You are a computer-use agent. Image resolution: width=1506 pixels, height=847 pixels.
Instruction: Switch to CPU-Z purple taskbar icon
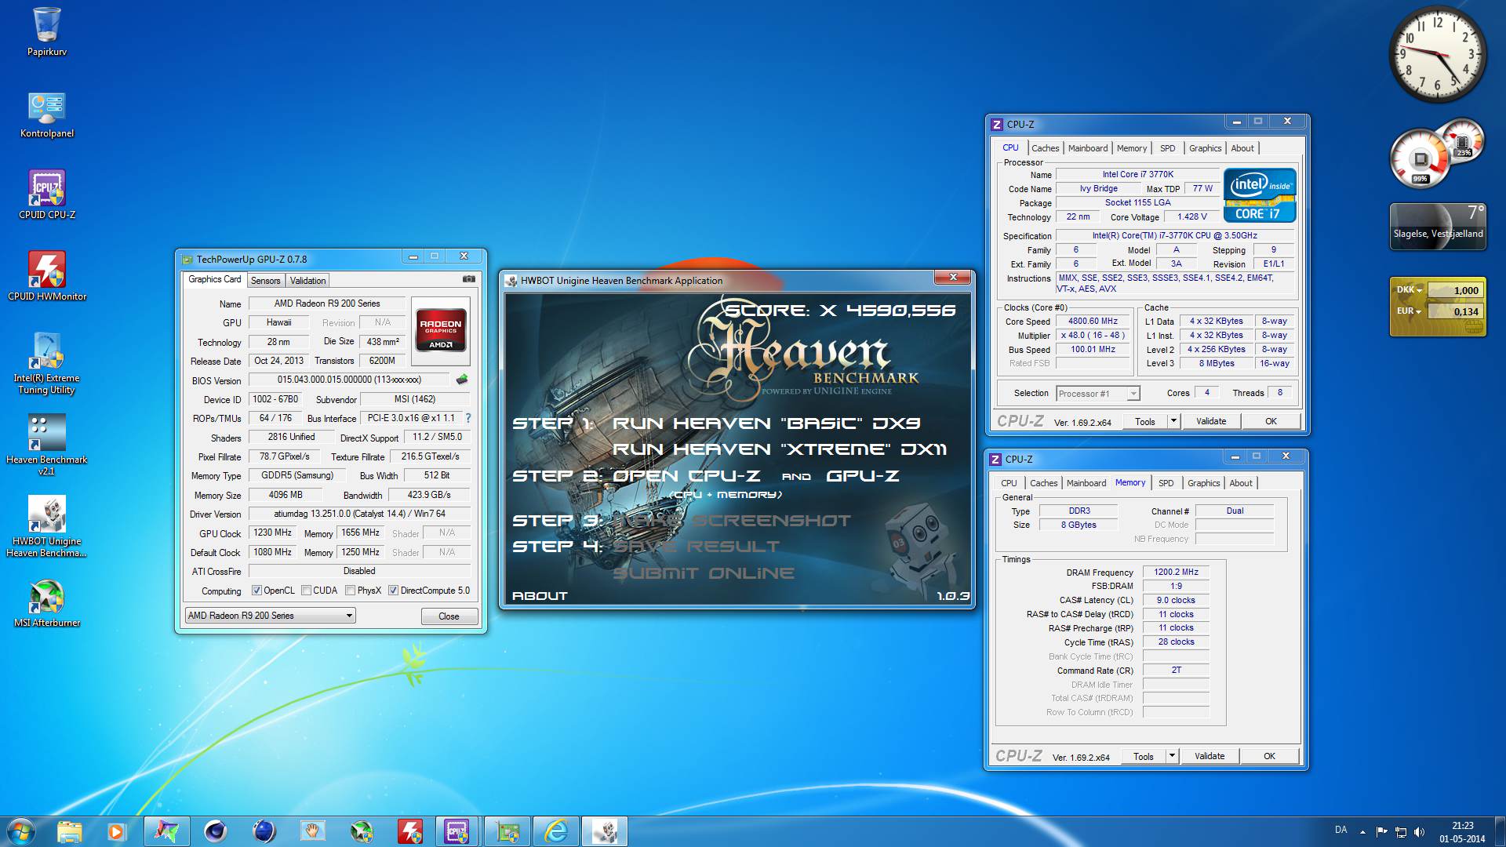458,831
